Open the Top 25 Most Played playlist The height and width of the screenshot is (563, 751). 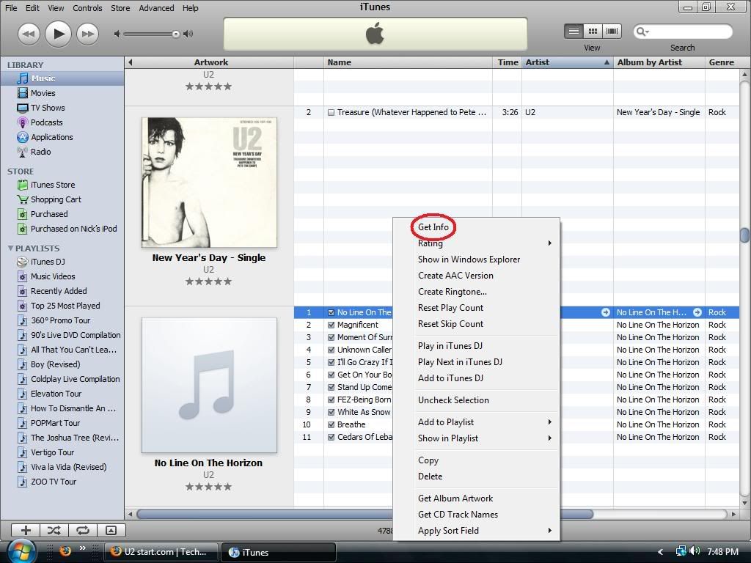point(65,306)
